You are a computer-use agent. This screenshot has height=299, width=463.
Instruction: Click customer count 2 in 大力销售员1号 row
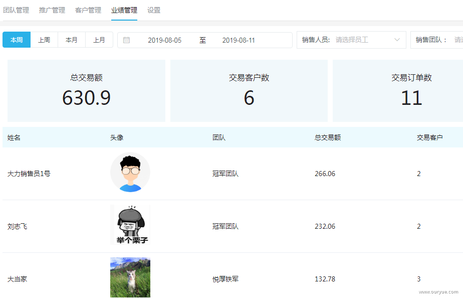pyautogui.click(x=419, y=174)
